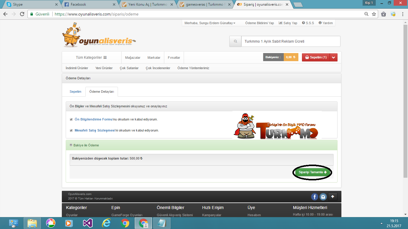This screenshot has height=229, width=408.
Task: Expand the Tüm Kategoriler menu
Action: pos(91,58)
